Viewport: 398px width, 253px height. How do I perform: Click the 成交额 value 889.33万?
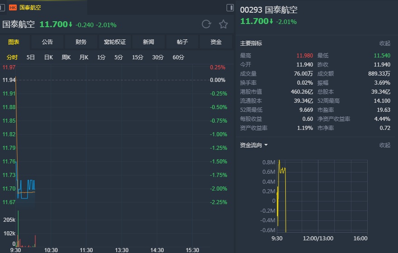point(379,74)
